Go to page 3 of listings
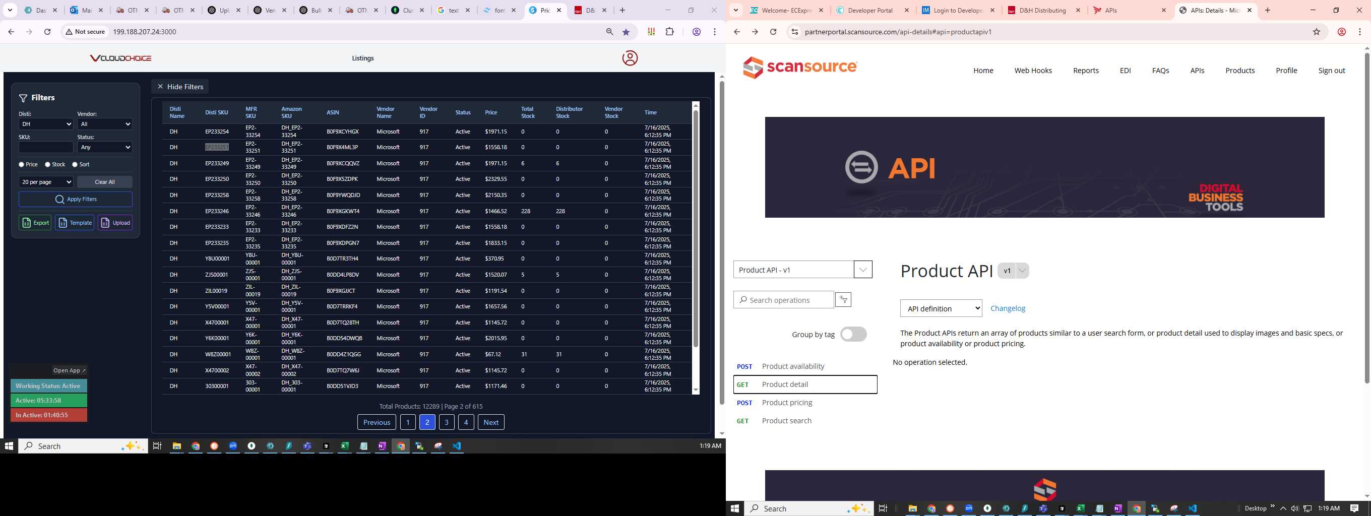 (447, 422)
